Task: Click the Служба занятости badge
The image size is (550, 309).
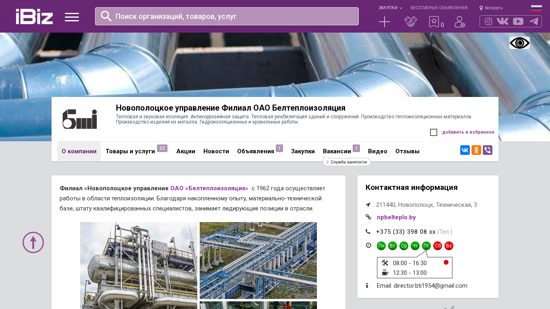Action: (347, 162)
